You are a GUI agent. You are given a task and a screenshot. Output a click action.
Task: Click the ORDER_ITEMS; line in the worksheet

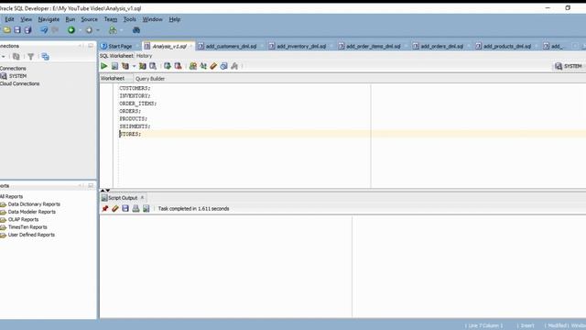(x=138, y=104)
